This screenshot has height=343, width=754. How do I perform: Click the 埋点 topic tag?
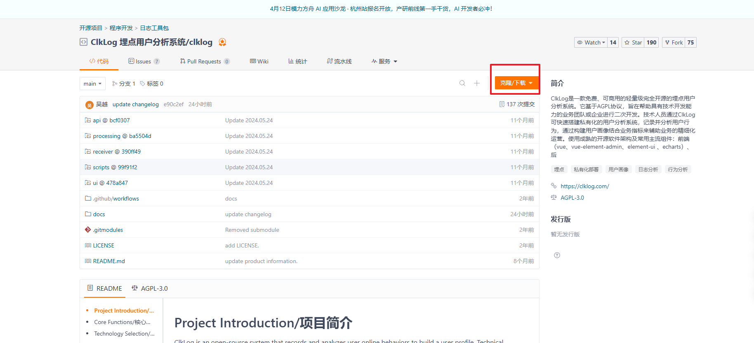(x=559, y=169)
